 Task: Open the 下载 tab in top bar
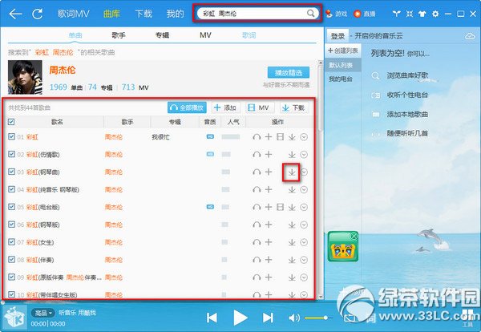tap(143, 14)
